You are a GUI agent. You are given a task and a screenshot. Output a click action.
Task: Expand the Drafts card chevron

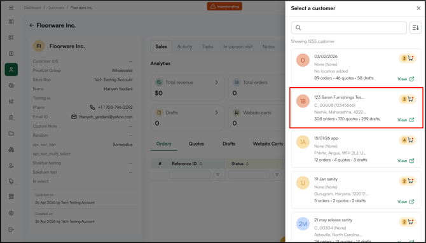(x=216, y=113)
